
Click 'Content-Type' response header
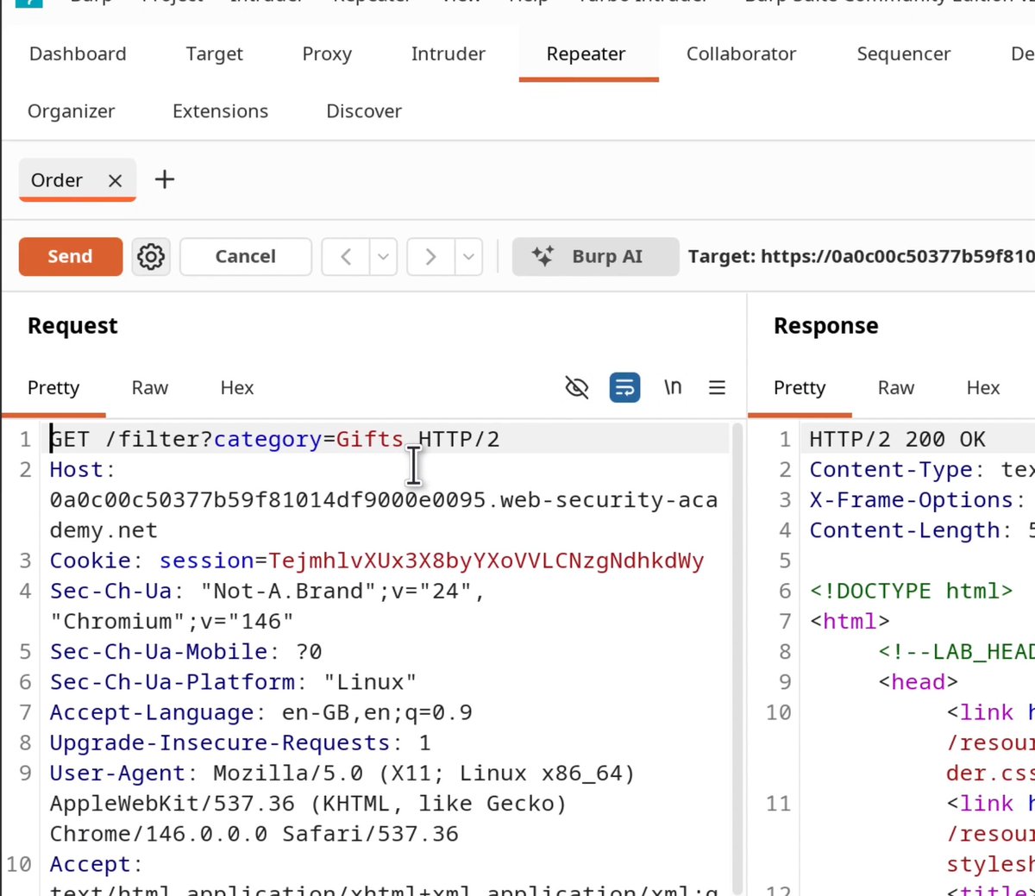pos(891,469)
